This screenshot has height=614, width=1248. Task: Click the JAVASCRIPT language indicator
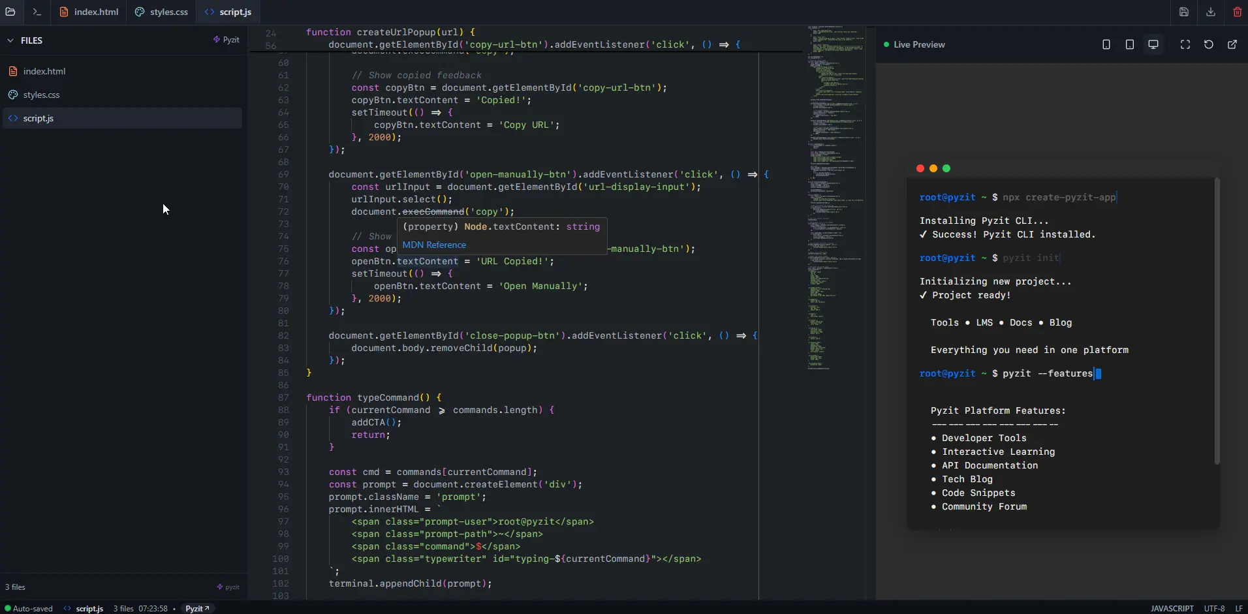pos(1172,608)
